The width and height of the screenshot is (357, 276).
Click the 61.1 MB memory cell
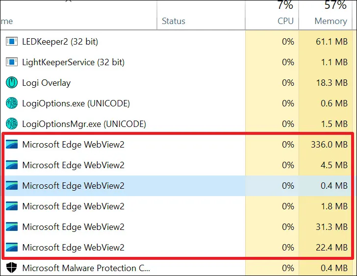[331, 42]
